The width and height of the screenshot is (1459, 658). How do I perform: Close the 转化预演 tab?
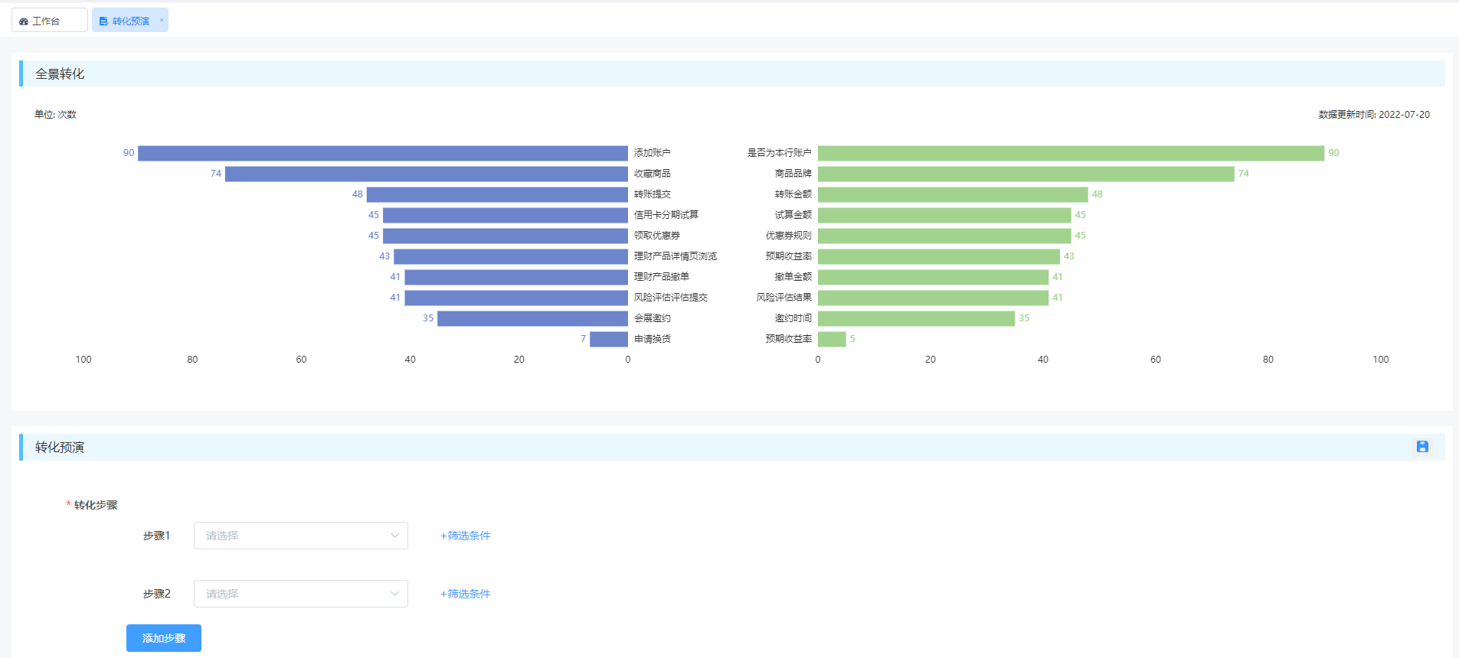tap(162, 21)
